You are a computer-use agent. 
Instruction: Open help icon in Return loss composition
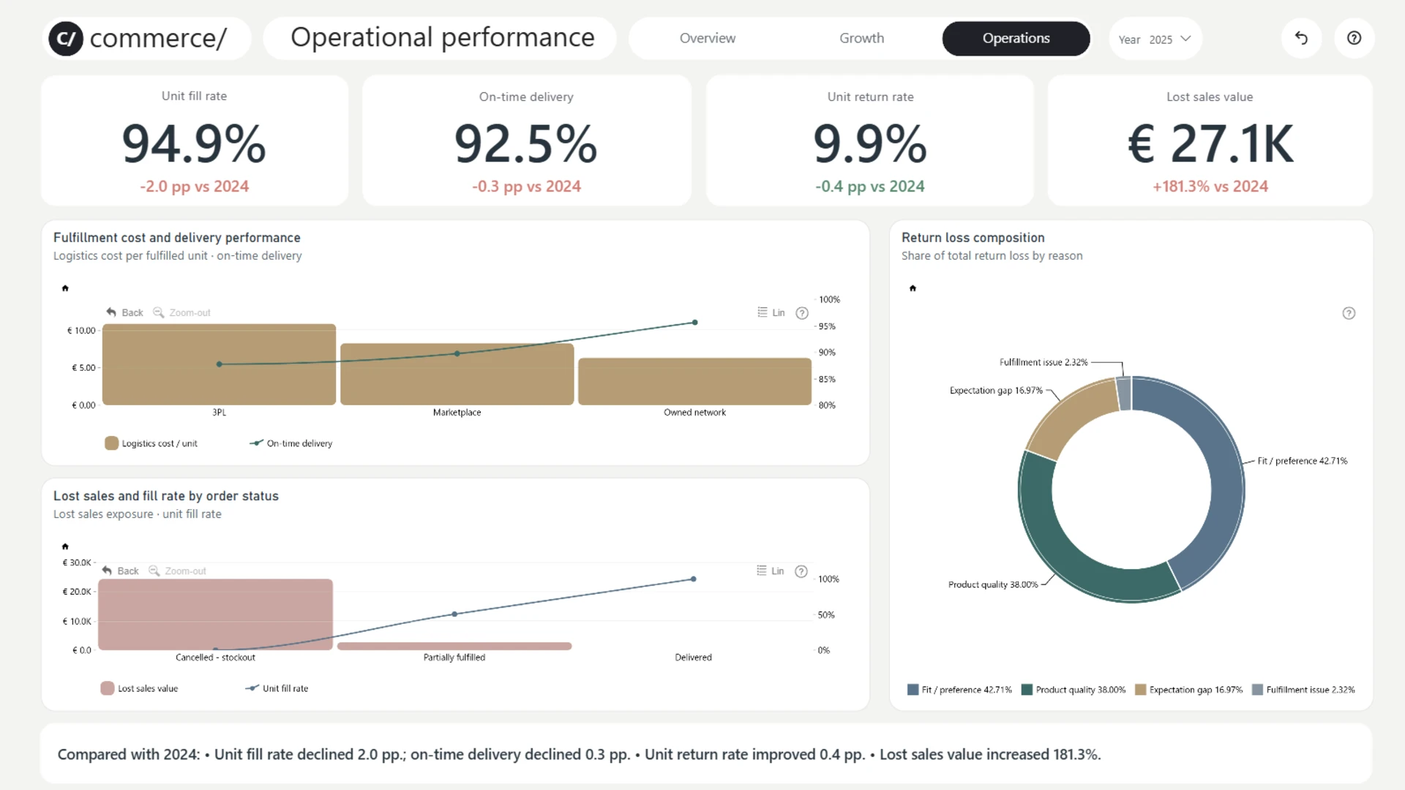(1349, 313)
